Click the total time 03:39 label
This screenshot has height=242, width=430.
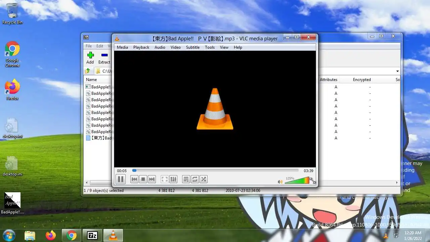pos(308,171)
